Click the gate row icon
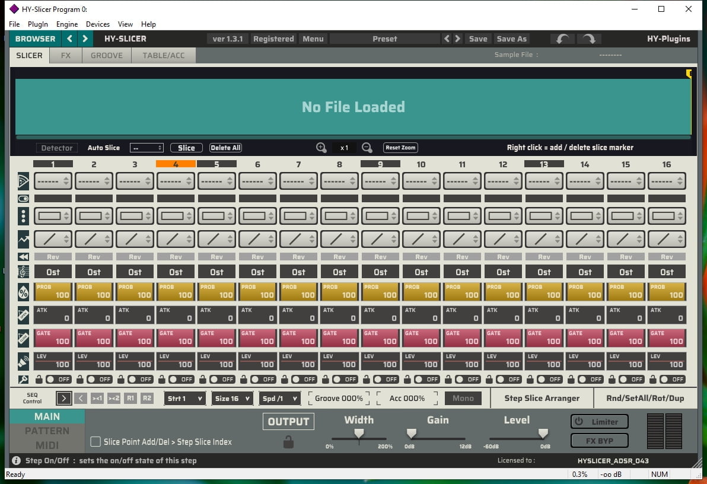 (x=23, y=338)
